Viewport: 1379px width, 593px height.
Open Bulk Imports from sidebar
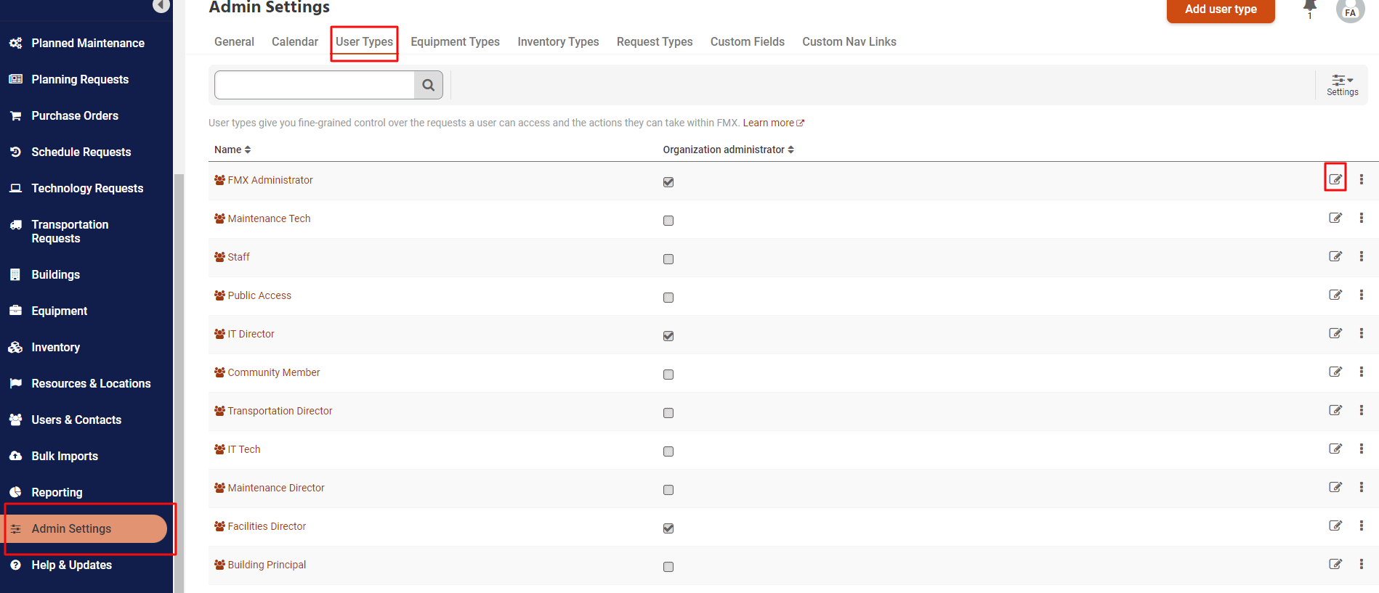[x=65, y=456]
